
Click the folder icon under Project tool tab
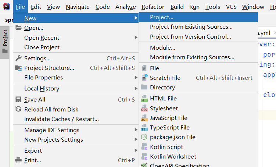[x=5, y=51]
